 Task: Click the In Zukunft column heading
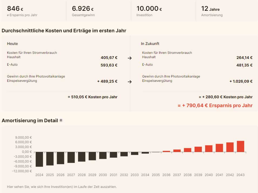coord(150,44)
